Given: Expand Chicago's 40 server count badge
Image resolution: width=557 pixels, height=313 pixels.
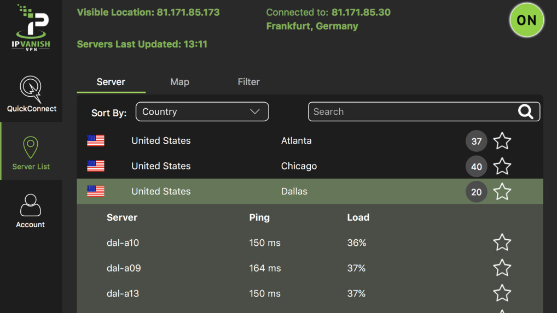Looking at the screenshot, I should [x=476, y=166].
